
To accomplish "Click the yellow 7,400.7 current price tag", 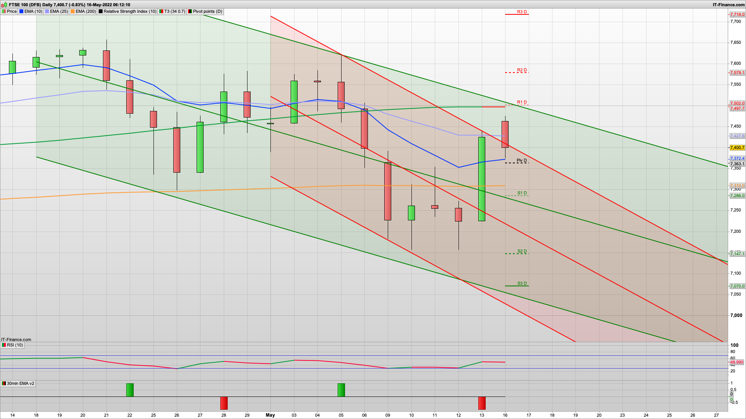I will 737,148.
